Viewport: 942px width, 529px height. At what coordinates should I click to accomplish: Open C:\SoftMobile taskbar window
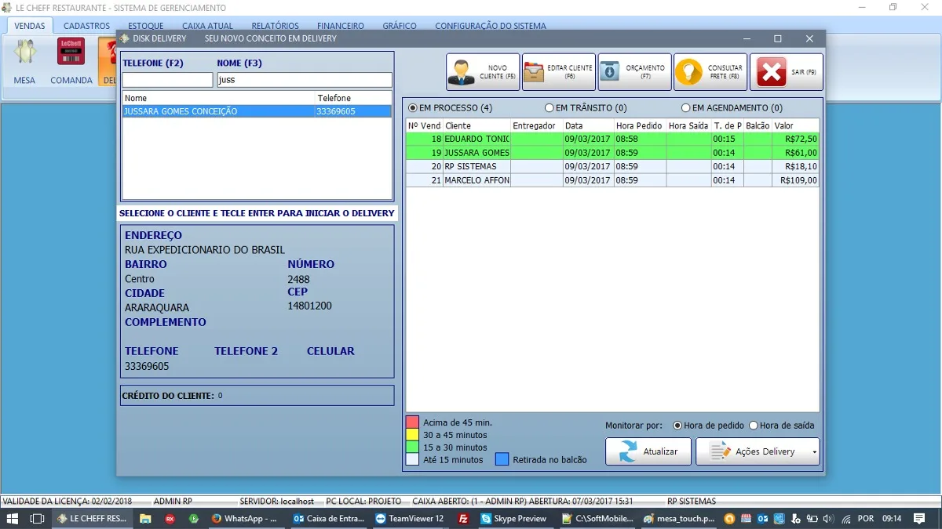point(598,519)
